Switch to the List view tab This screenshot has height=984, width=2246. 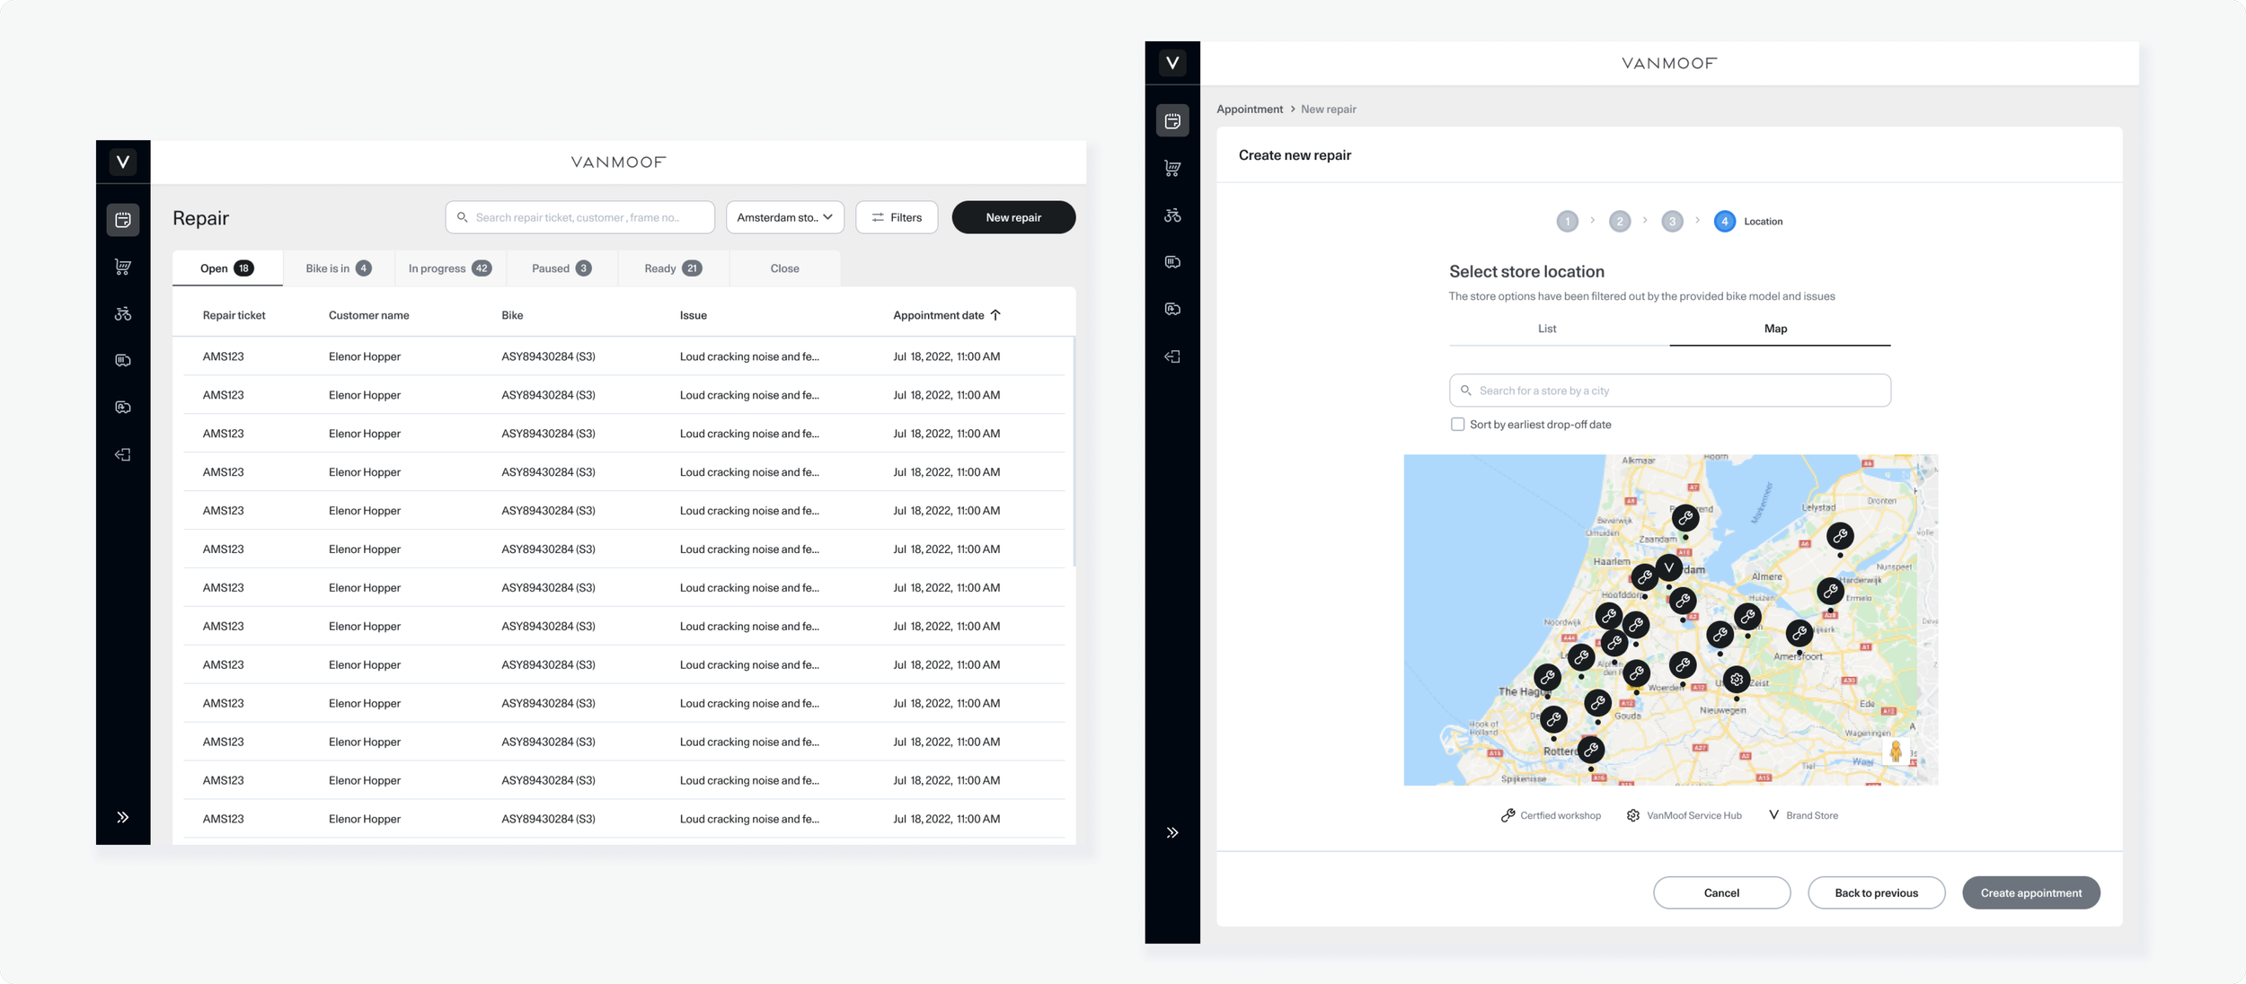click(1546, 329)
